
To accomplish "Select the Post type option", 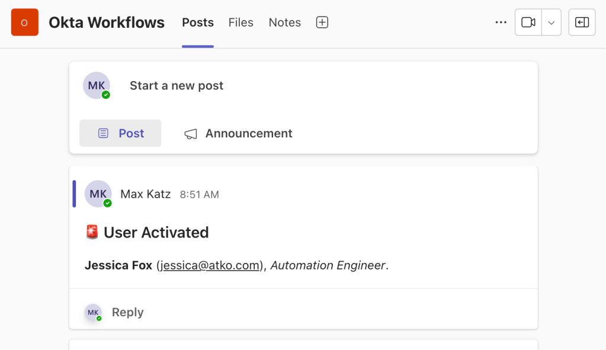I will click(x=120, y=133).
